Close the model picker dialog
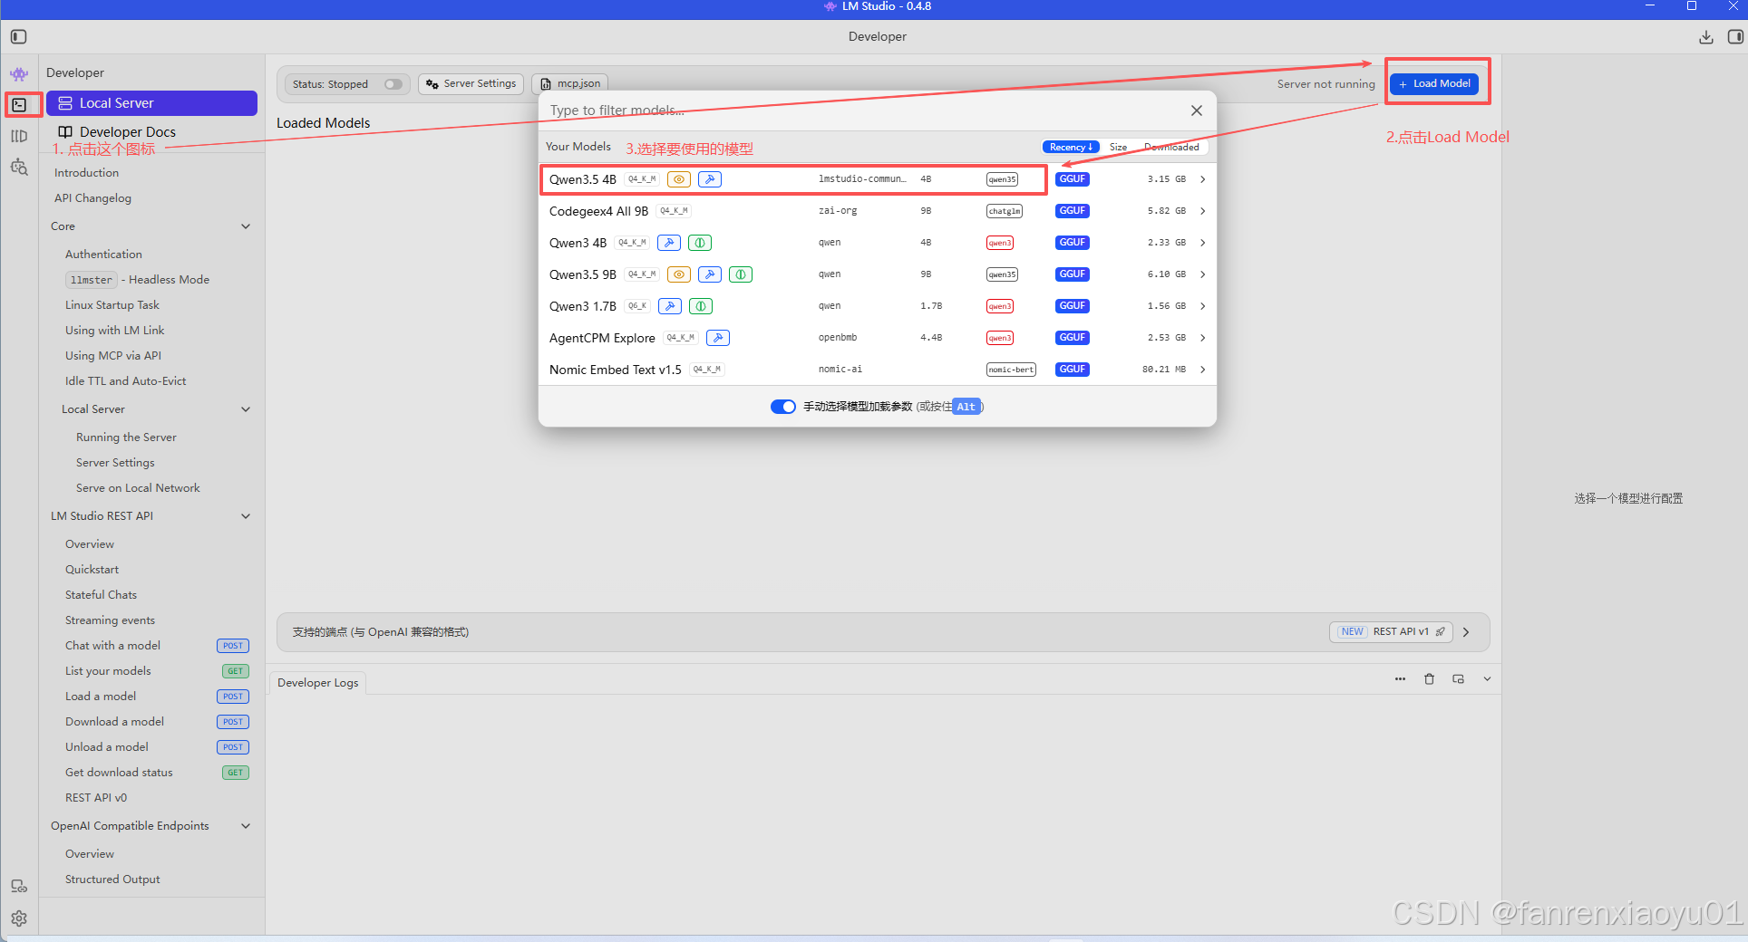 coord(1197,111)
